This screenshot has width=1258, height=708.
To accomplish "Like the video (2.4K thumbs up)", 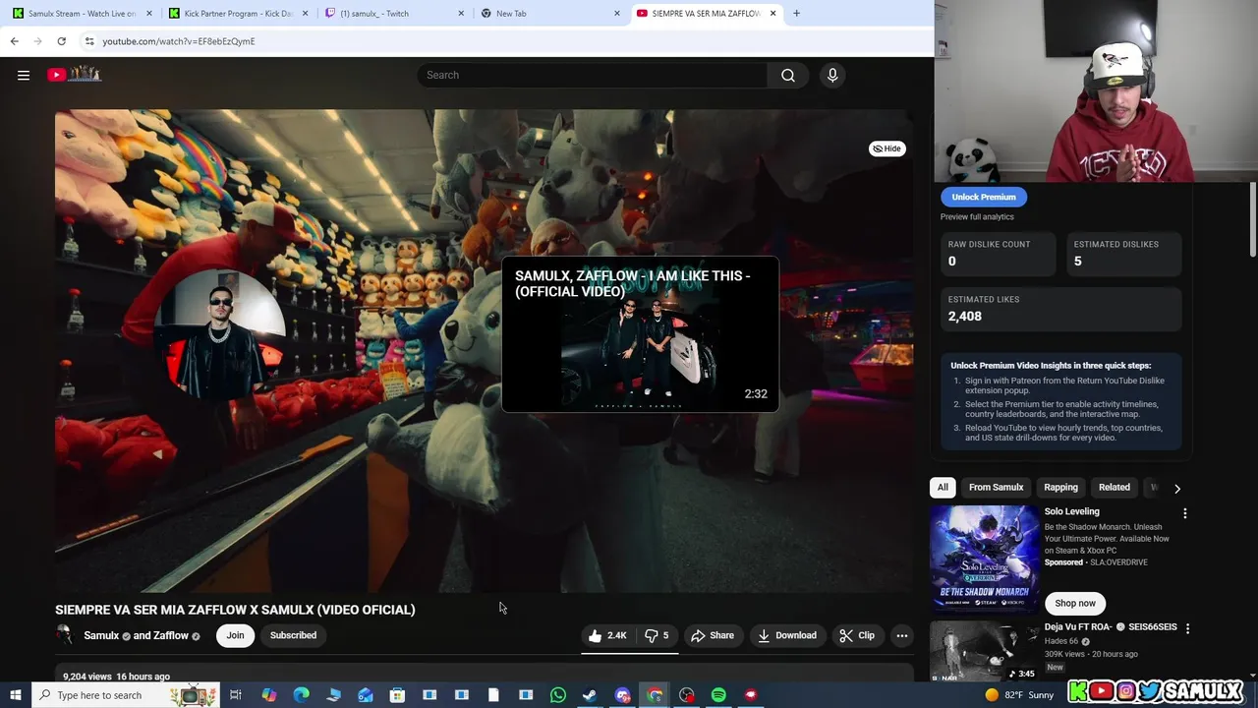I will (608, 635).
